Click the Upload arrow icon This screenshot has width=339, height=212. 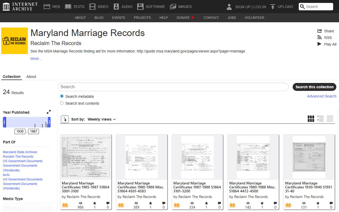pos(273,7)
